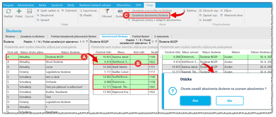This screenshot has height=117, width=276.
Task: Click the Upraviť edit command
Action: (43, 20)
